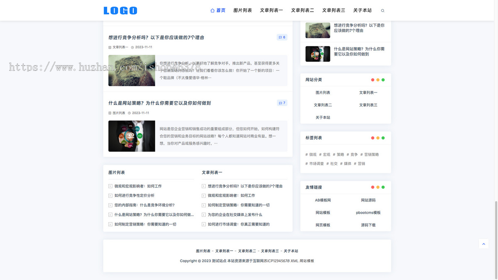Click the list icon beside 您的内部指南
The height and width of the screenshot is (280, 498).
(110, 205)
